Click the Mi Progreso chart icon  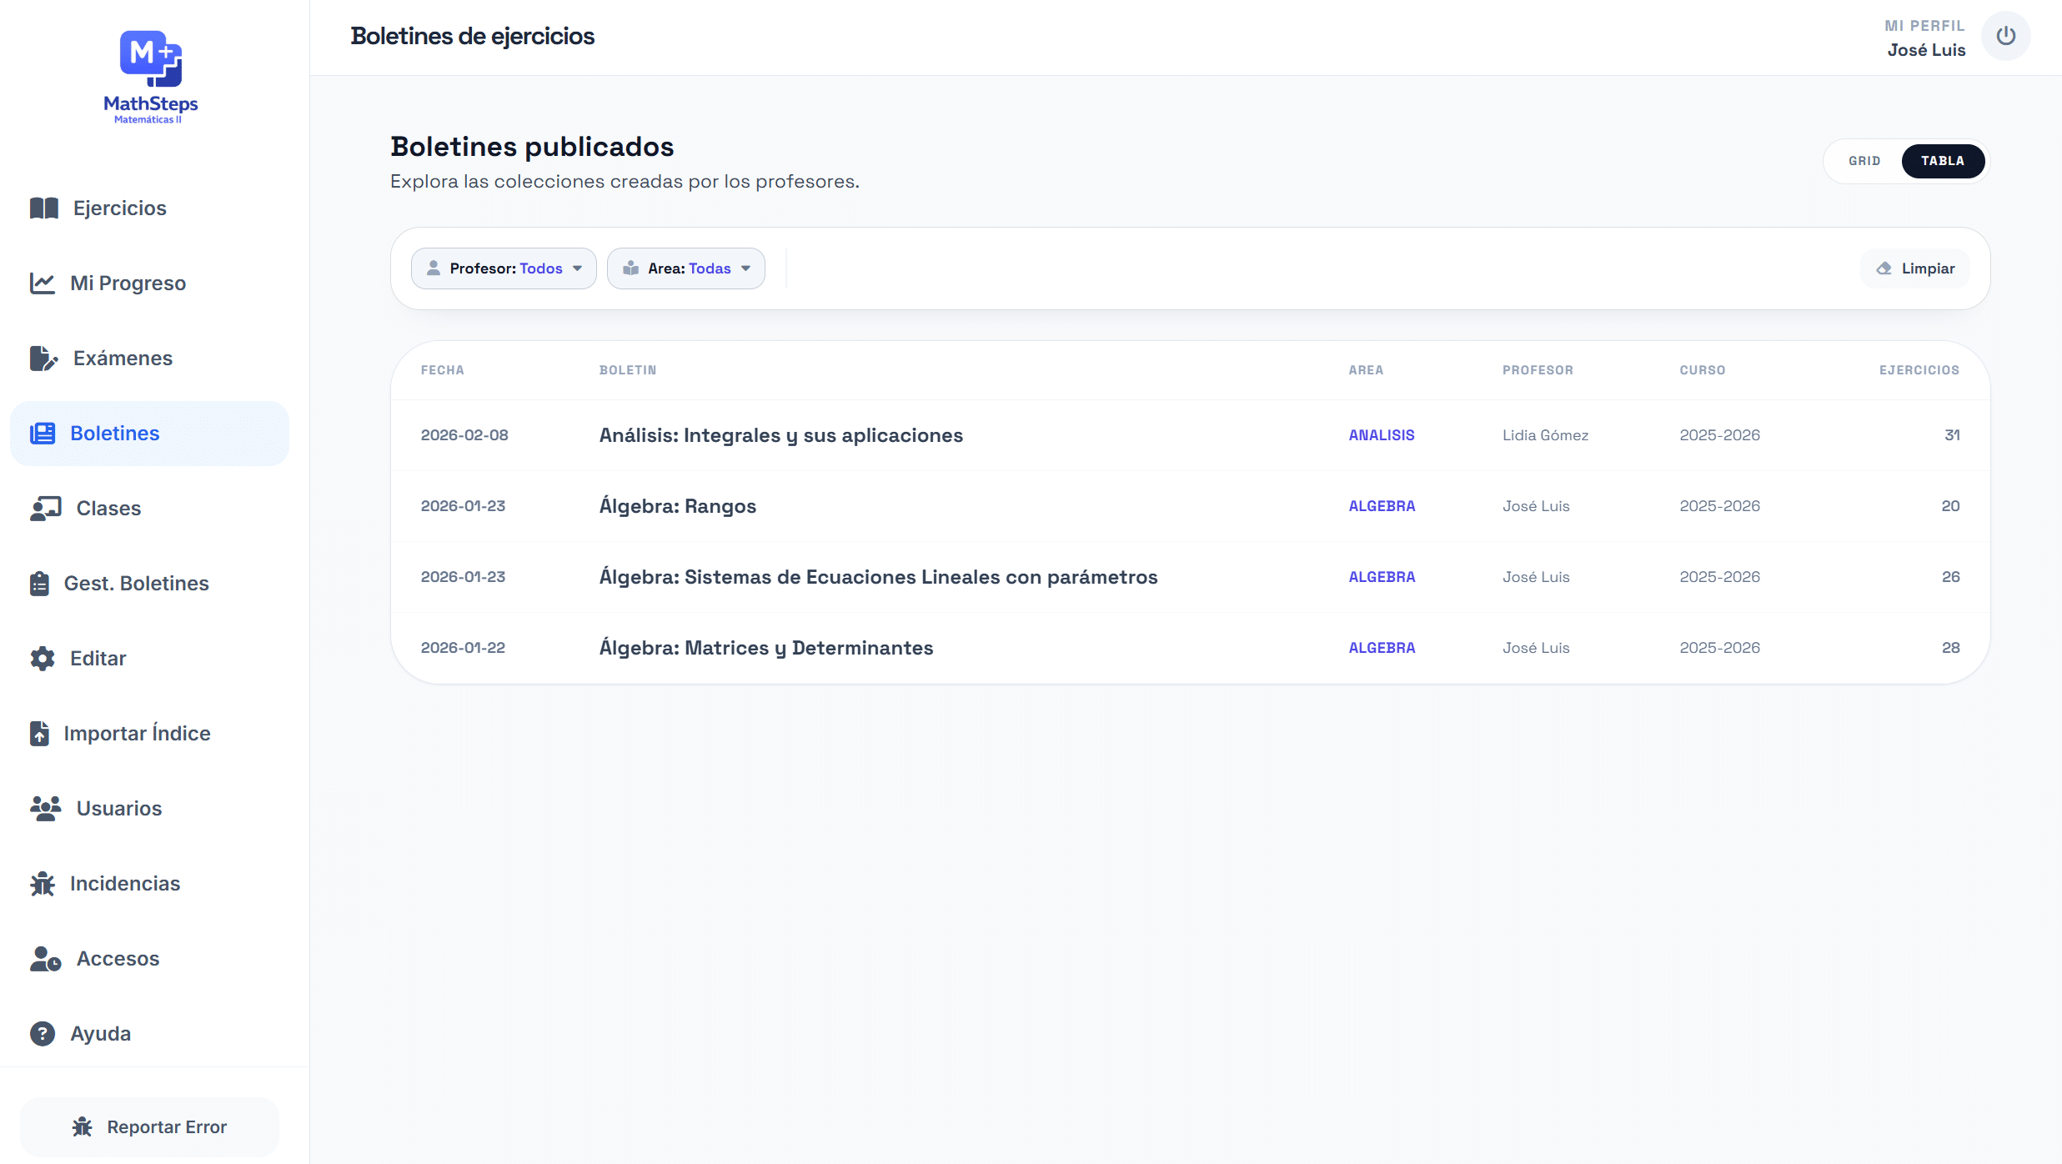tap(43, 283)
